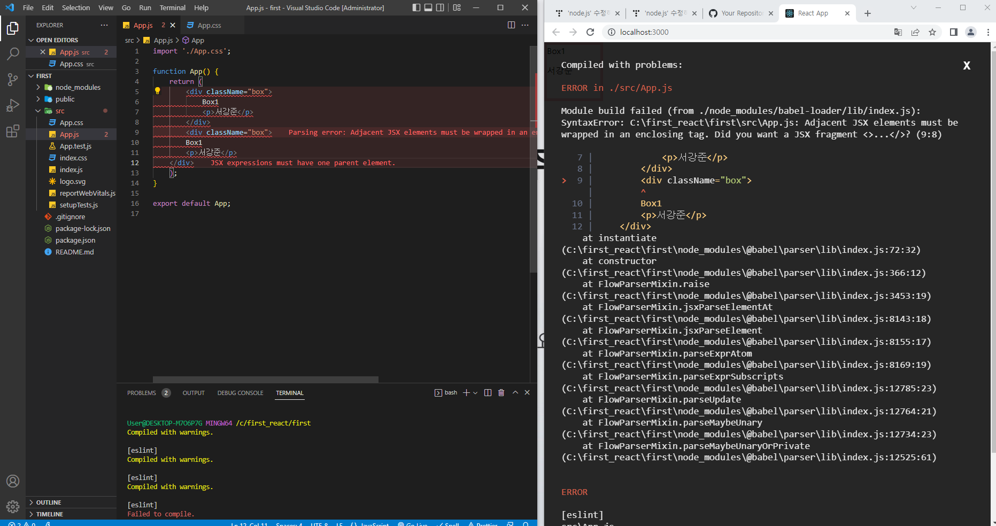Click the lightbulb quick fix on line 5
This screenshot has height=526, width=996.
(x=157, y=91)
